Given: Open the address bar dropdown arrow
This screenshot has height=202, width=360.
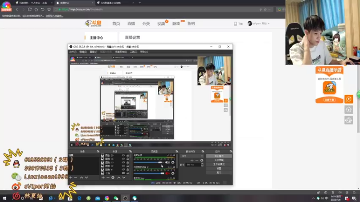Looking at the screenshot, I should pyautogui.click(x=269, y=9).
